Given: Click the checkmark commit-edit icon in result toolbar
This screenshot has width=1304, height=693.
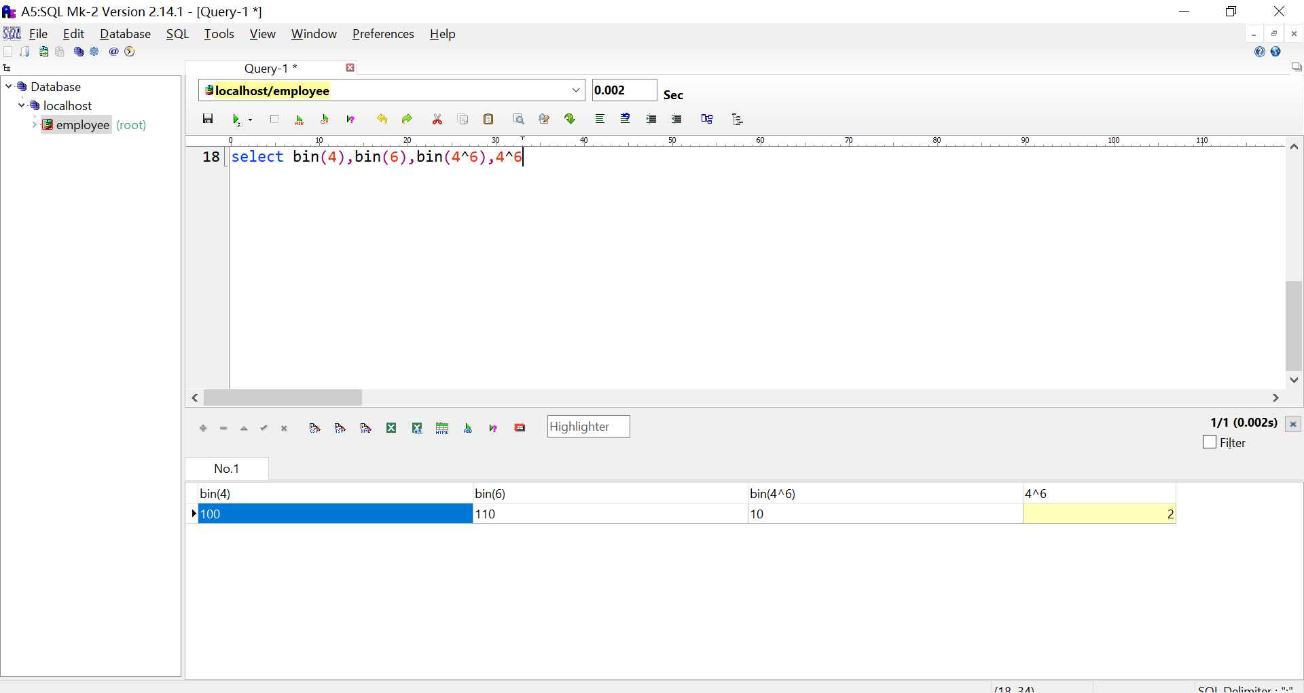Looking at the screenshot, I should (x=264, y=428).
